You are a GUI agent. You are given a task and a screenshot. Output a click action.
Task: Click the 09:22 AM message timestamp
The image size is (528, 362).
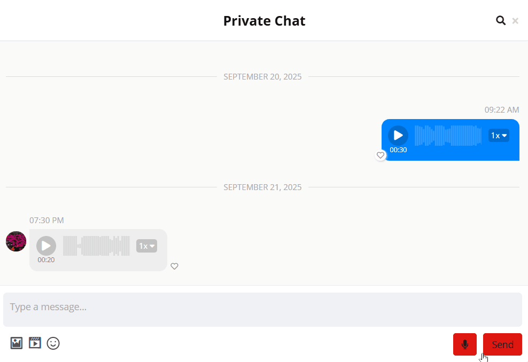coord(501,110)
